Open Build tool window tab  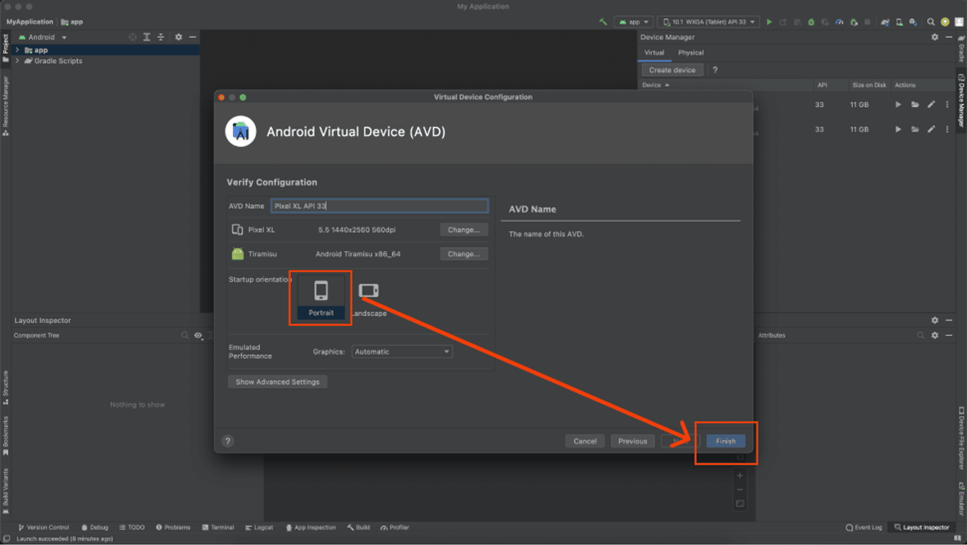pyautogui.click(x=358, y=527)
